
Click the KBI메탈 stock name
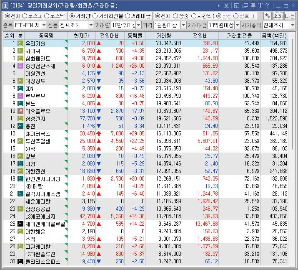click(x=34, y=186)
